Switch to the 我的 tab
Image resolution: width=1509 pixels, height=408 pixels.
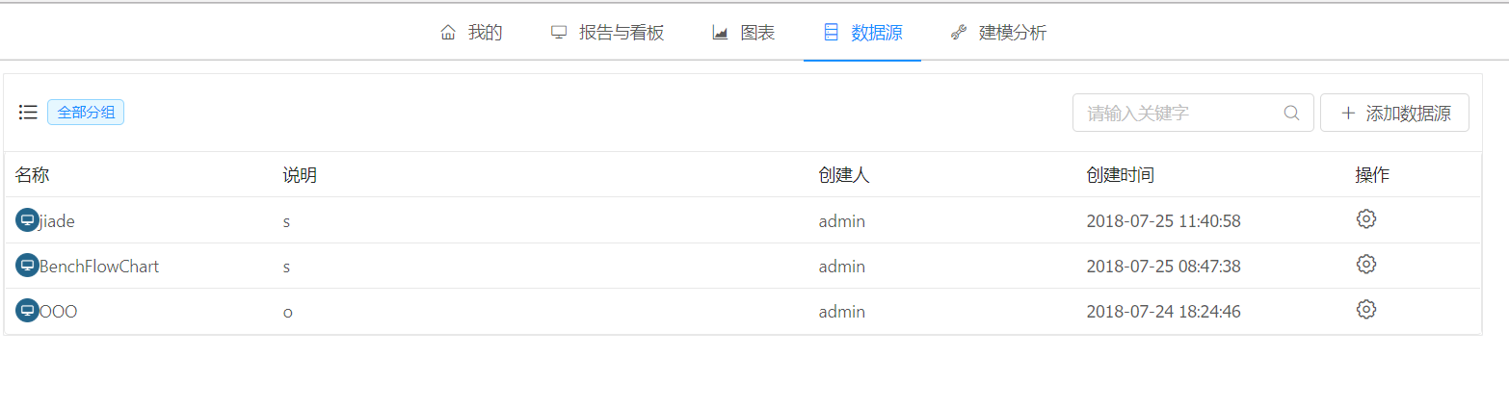click(471, 33)
